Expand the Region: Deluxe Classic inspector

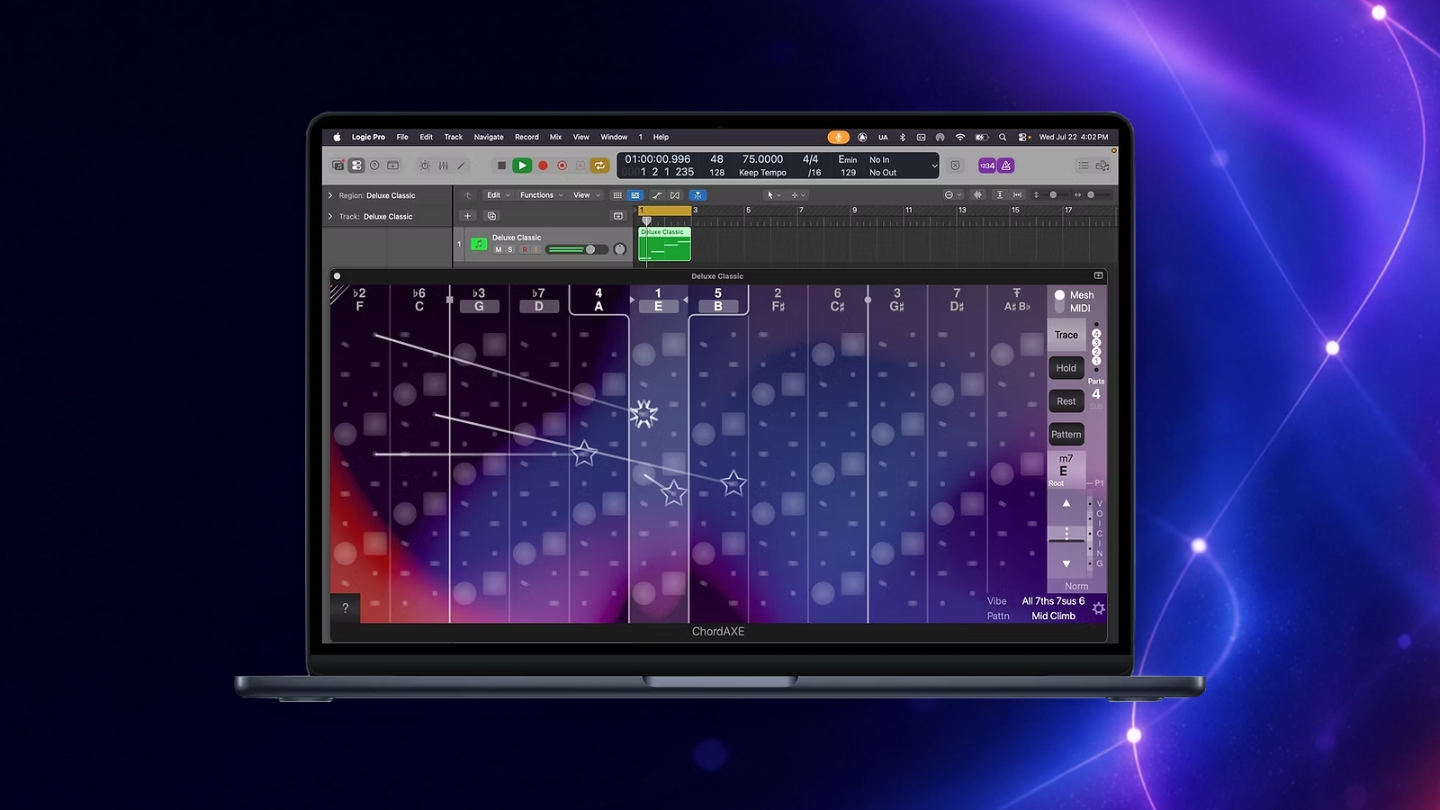pos(330,195)
